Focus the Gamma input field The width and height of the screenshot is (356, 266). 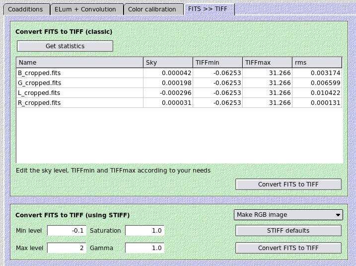[144, 248]
